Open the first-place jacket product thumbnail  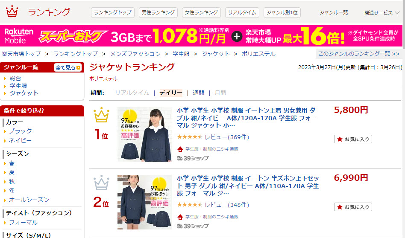pos(145,134)
